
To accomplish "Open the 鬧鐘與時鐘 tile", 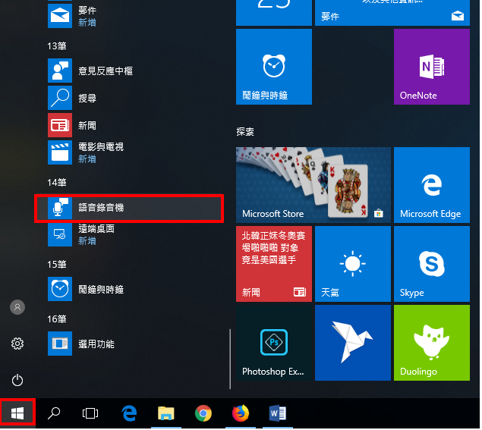I will (274, 67).
